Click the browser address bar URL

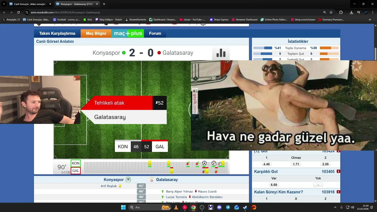click(x=65, y=12)
